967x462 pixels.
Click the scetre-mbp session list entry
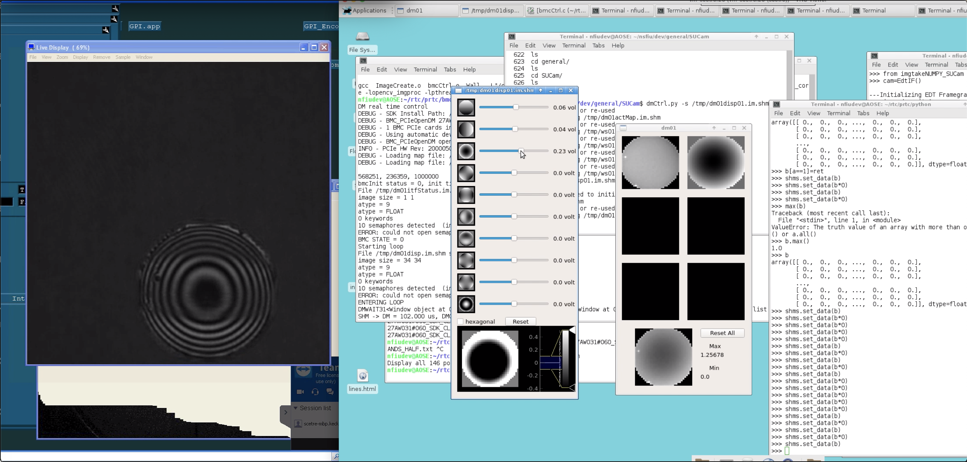pos(316,424)
